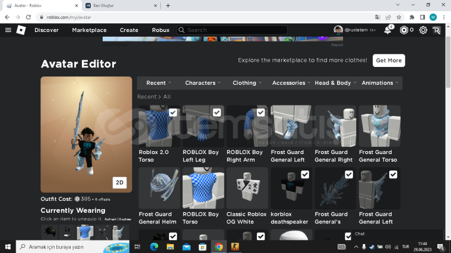Image resolution: width=451 pixels, height=253 pixels.
Task: Uncheck ROBLOX Boy Left Leg checkbox
Action: pyautogui.click(x=217, y=113)
